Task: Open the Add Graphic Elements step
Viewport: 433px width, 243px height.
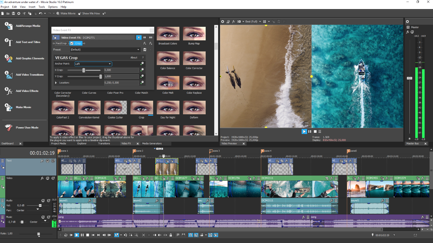Action: 9,59
